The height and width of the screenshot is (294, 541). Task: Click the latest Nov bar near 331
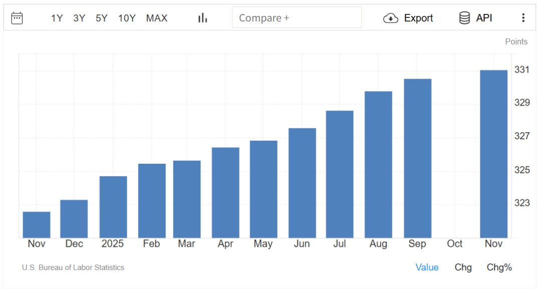pyautogui.click(x=494, y=154)
